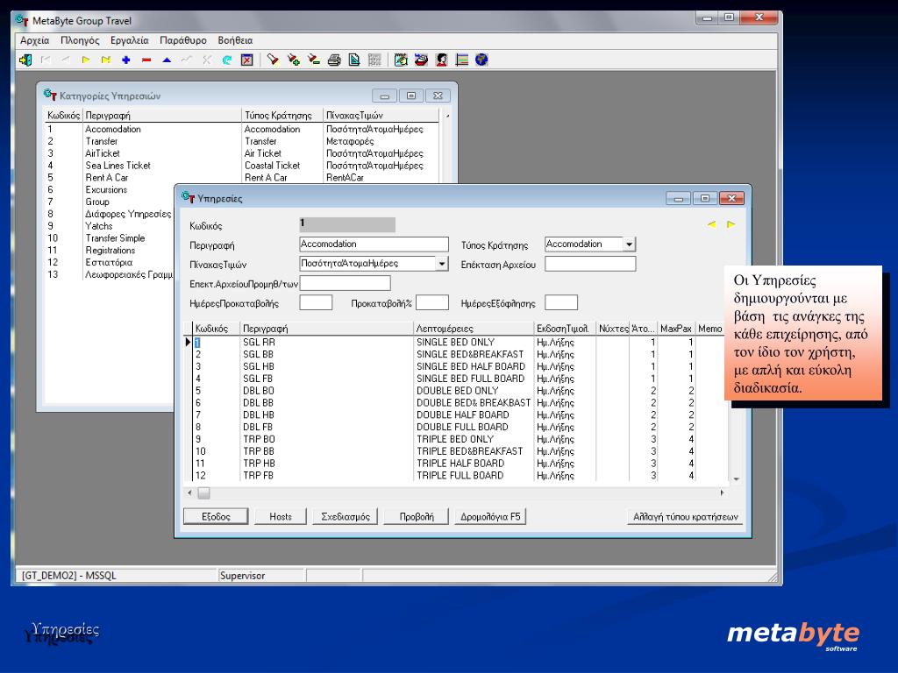The width and height of the screenshot is (898, 673).
Task: Click the colored lines table icon
Action: 461,60
